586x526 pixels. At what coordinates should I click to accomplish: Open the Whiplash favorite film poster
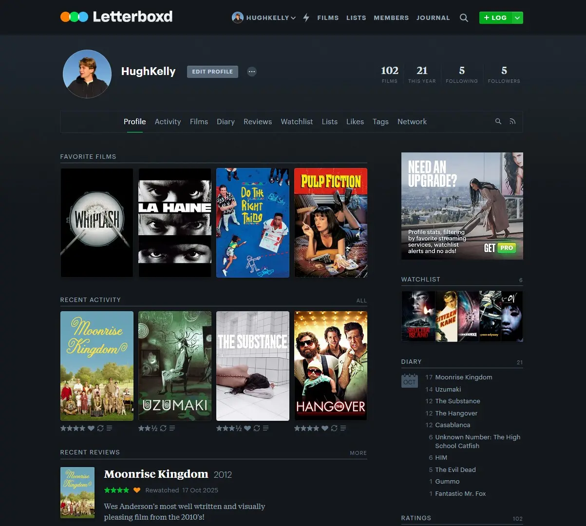pyautogui.click(x=97, y=223)
